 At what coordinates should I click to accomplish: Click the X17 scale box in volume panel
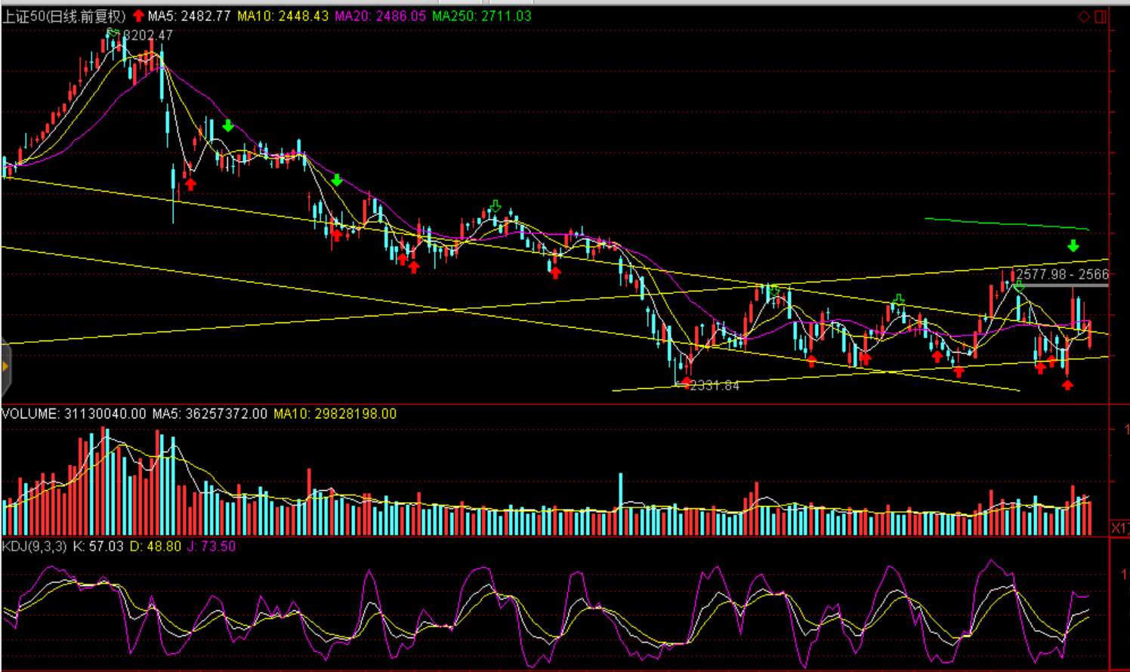(x=1119, y=528)
